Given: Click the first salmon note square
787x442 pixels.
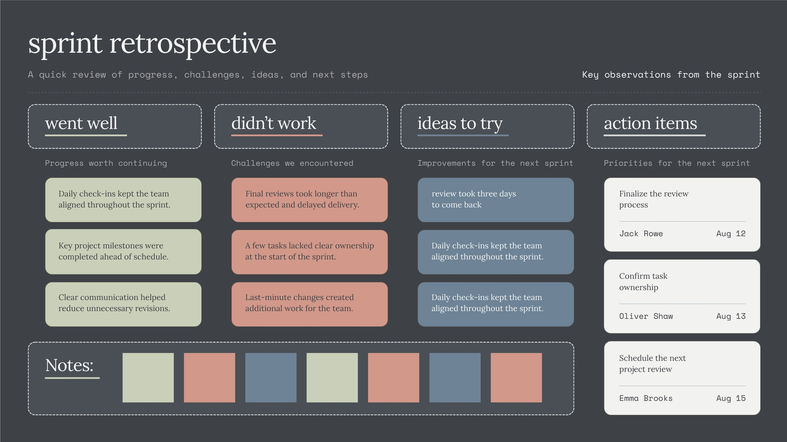Looking at the screenshot, I should [x=210, y=378].
